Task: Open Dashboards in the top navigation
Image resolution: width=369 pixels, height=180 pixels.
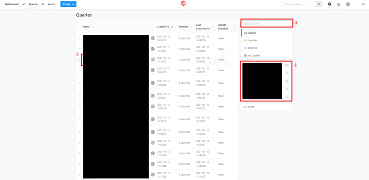Action: (12, 4)
